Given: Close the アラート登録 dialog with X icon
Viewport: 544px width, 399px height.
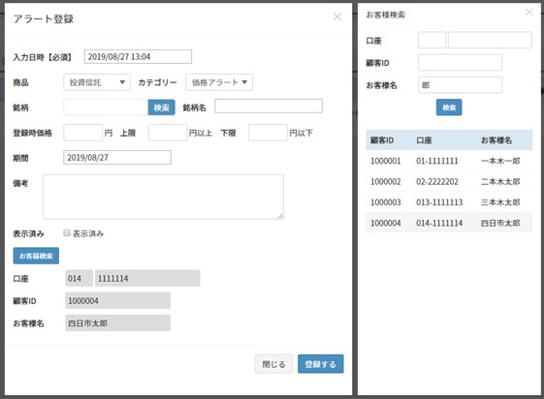Looking at the screenshot, I should click(x=337, y=16).
